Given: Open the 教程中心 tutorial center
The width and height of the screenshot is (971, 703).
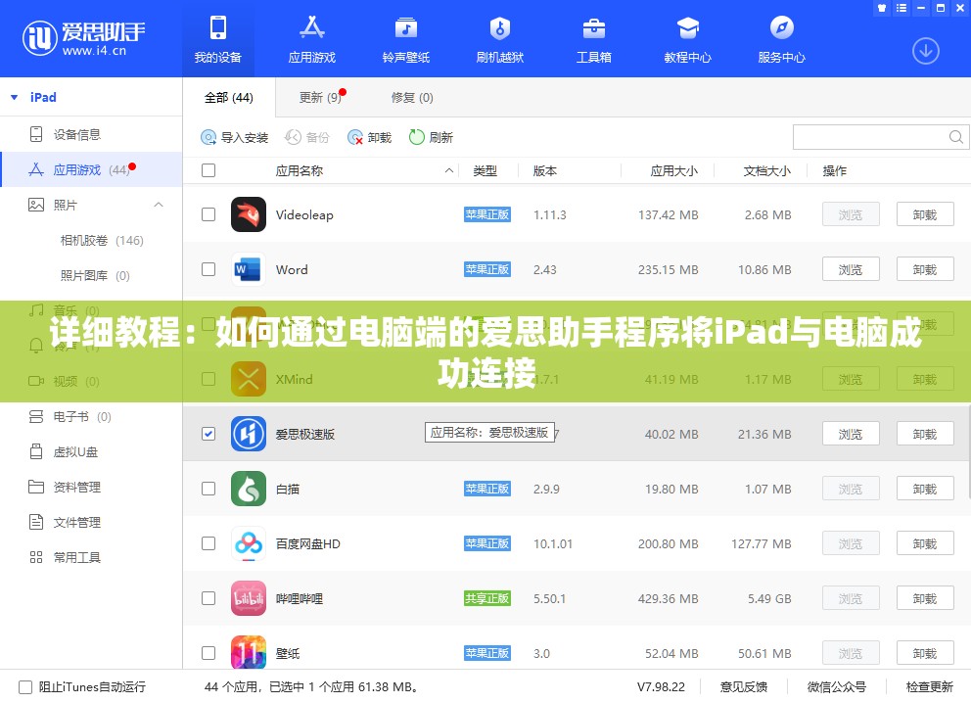Looking at the screenshot, I should tap(688, 39).
